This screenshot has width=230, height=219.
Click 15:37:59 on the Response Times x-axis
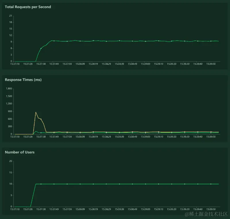click(x=67, y=137)
